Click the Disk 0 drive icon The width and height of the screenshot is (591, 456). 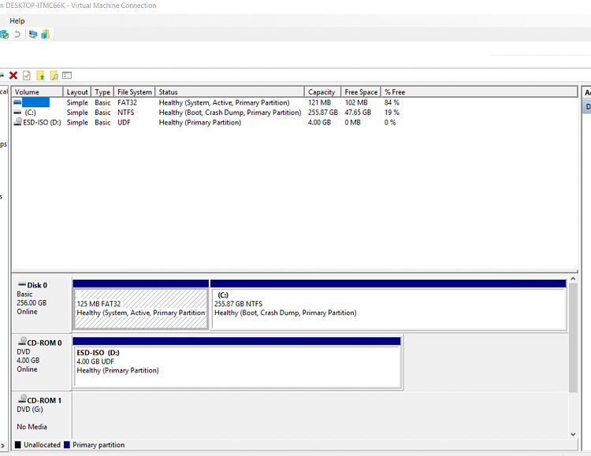tap(22, 284)
